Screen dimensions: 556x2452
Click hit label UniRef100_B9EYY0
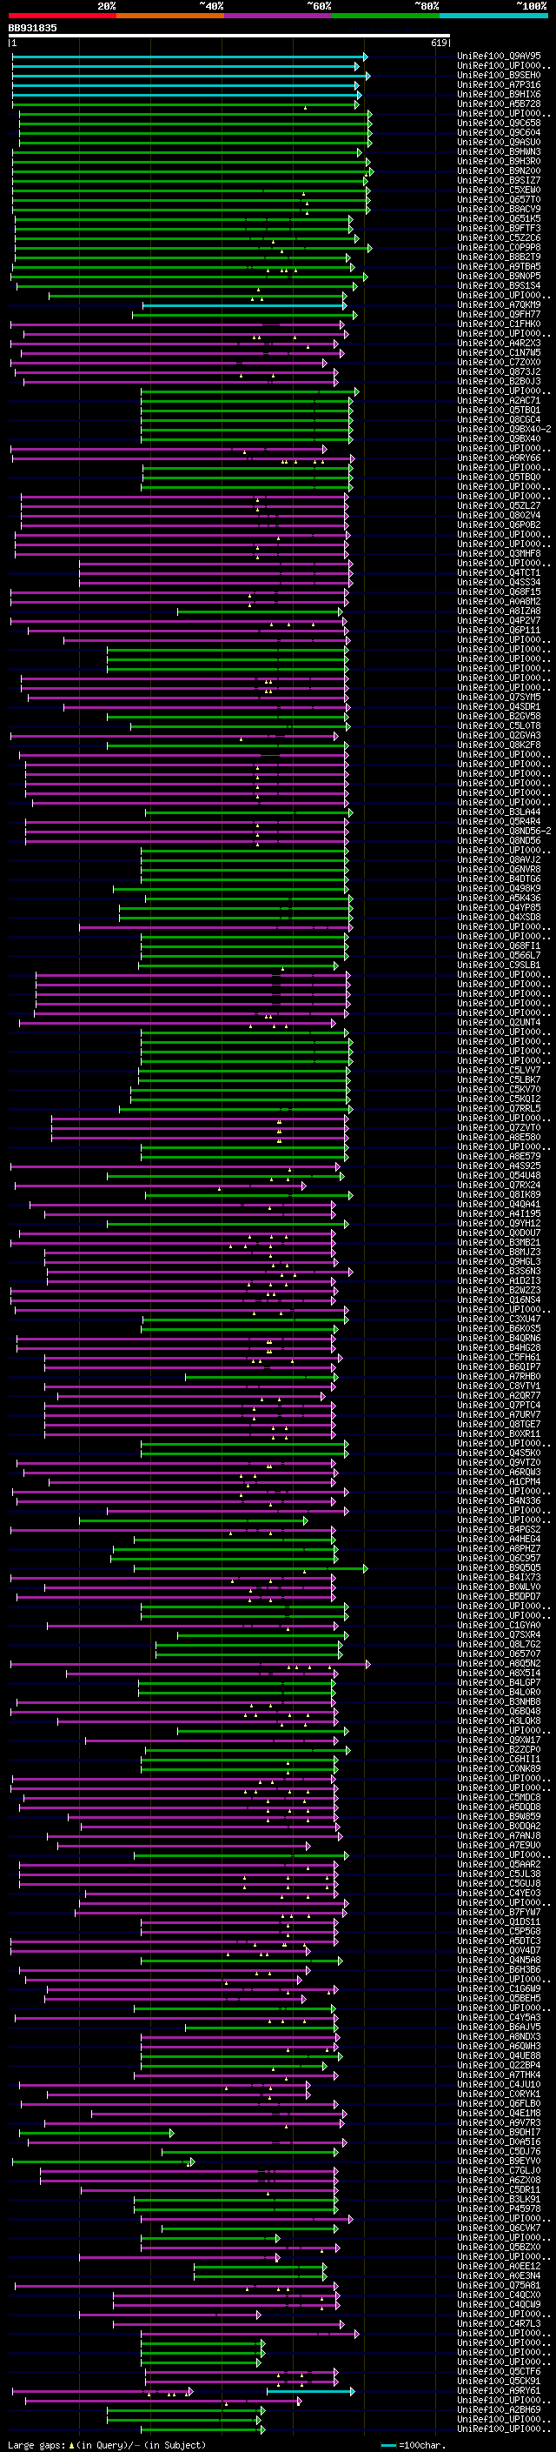click(499, 2161)
